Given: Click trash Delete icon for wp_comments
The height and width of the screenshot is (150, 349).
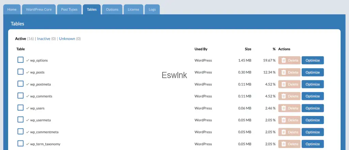Looking at the screenshot, I should [x=284, y=96].
